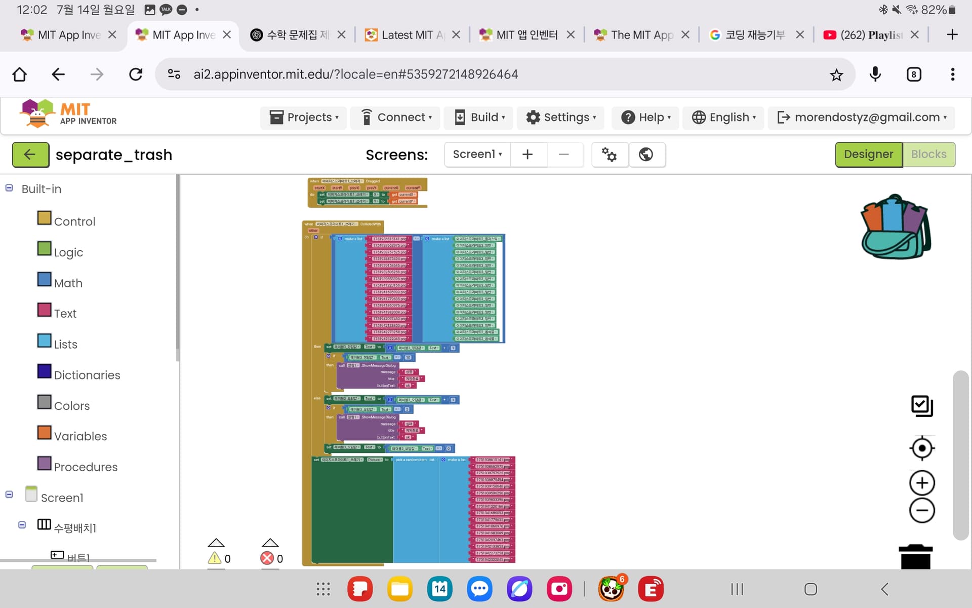Open the Projects menu
The image size is (972, 608).
[x=303, y=118]
